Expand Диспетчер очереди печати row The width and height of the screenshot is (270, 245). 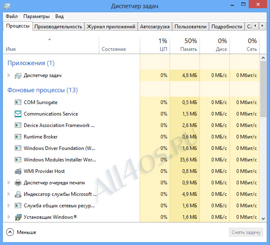click(x=9, y=182)
